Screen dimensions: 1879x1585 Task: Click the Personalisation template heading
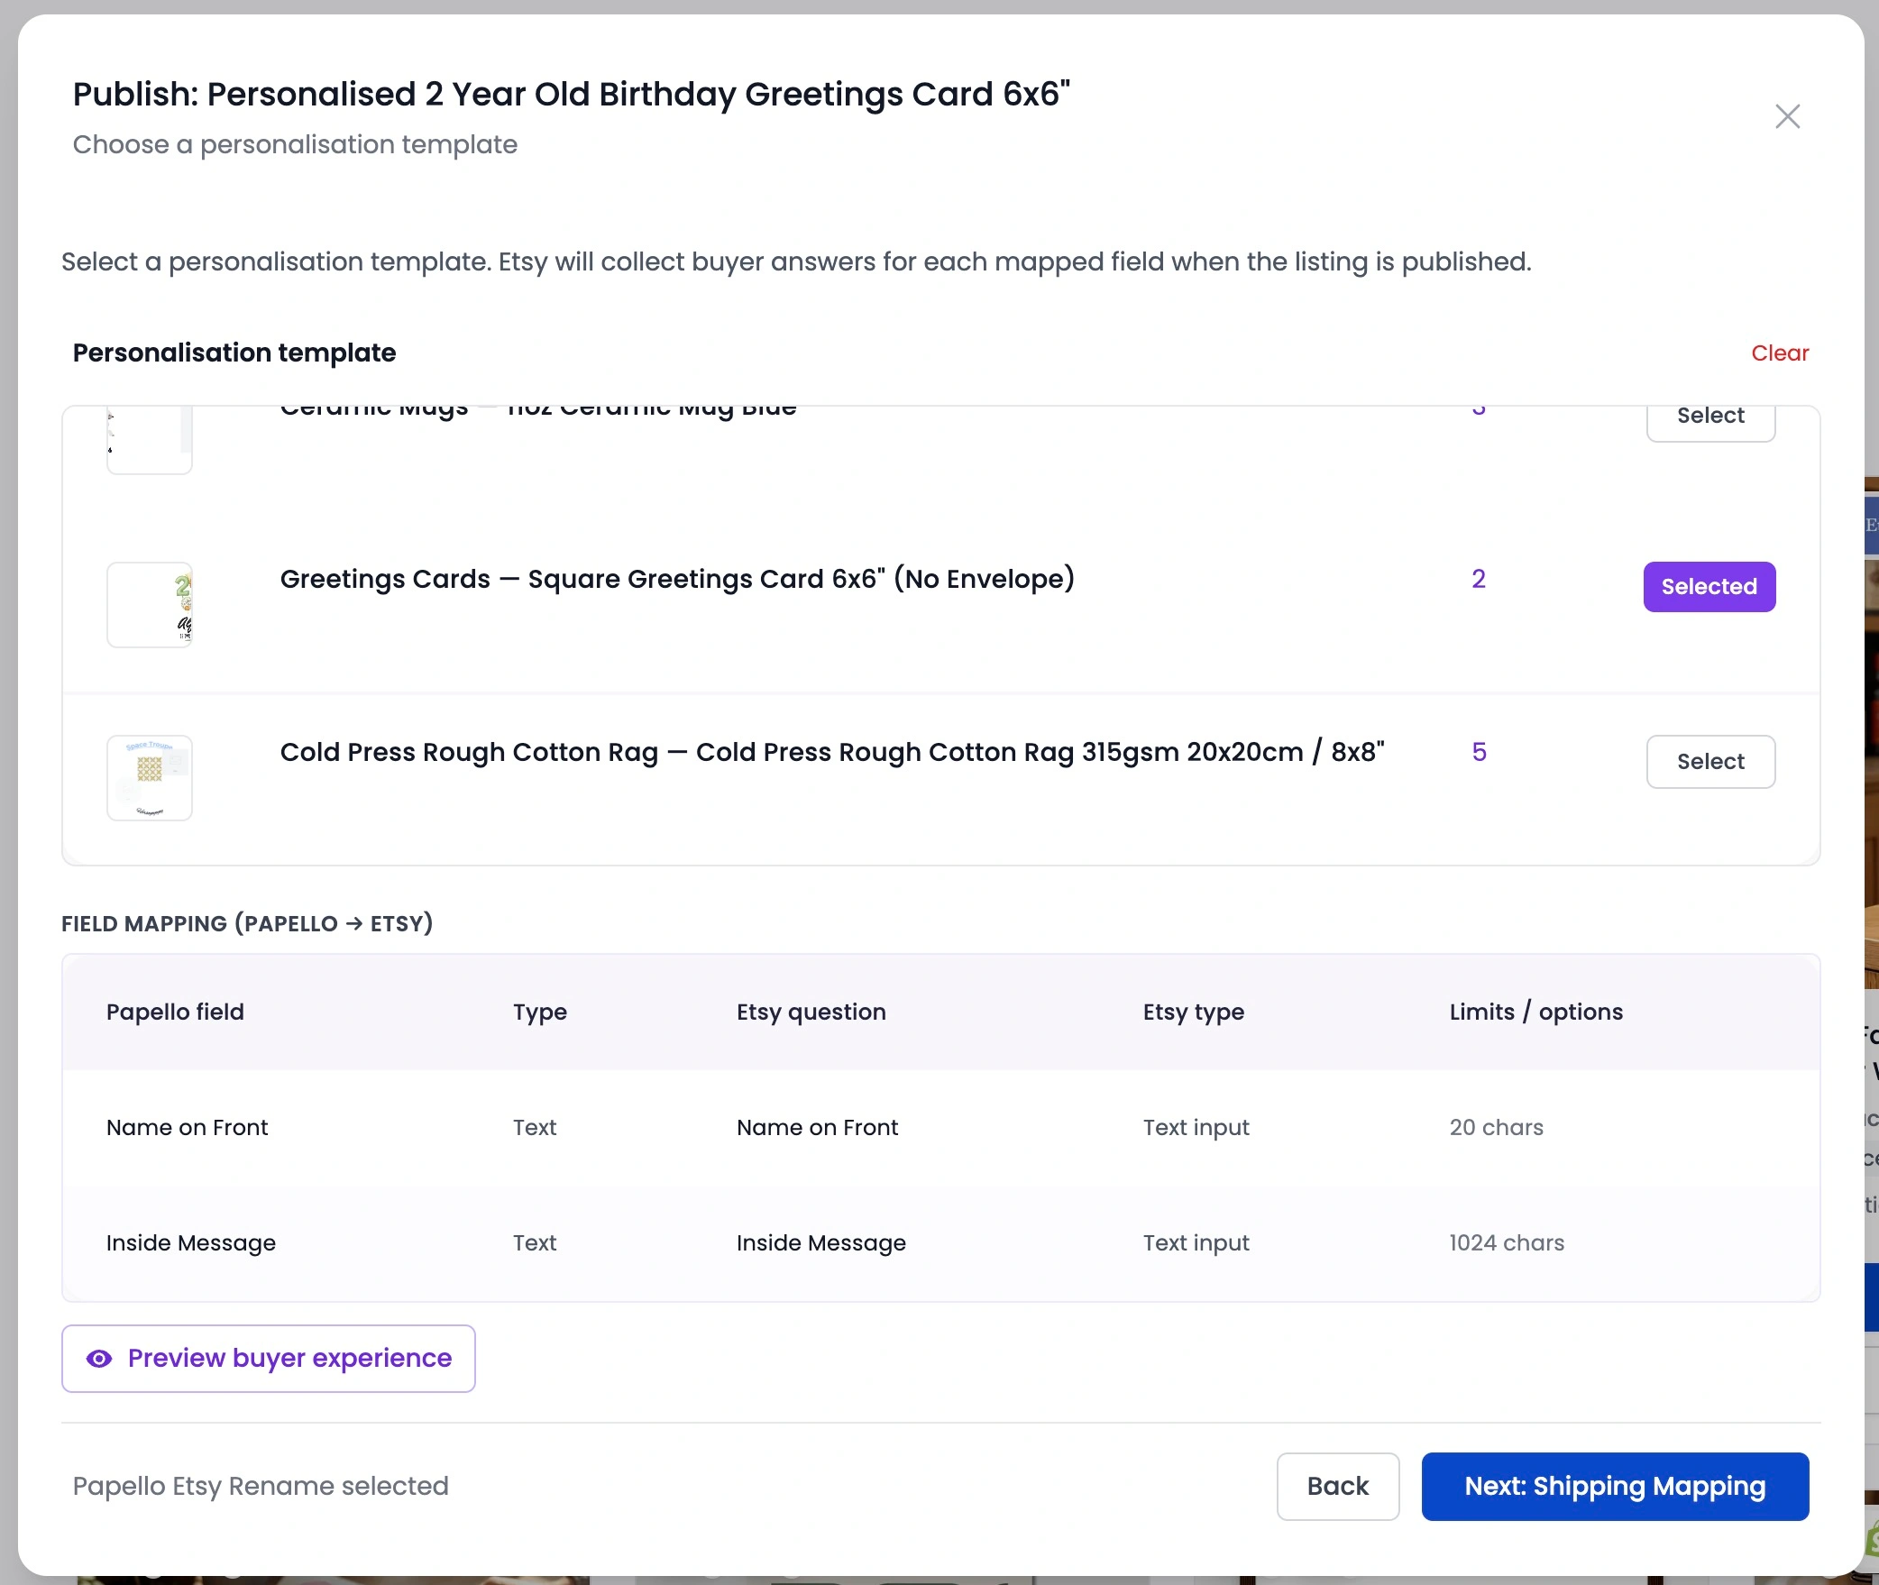click(x=234, y=353)
